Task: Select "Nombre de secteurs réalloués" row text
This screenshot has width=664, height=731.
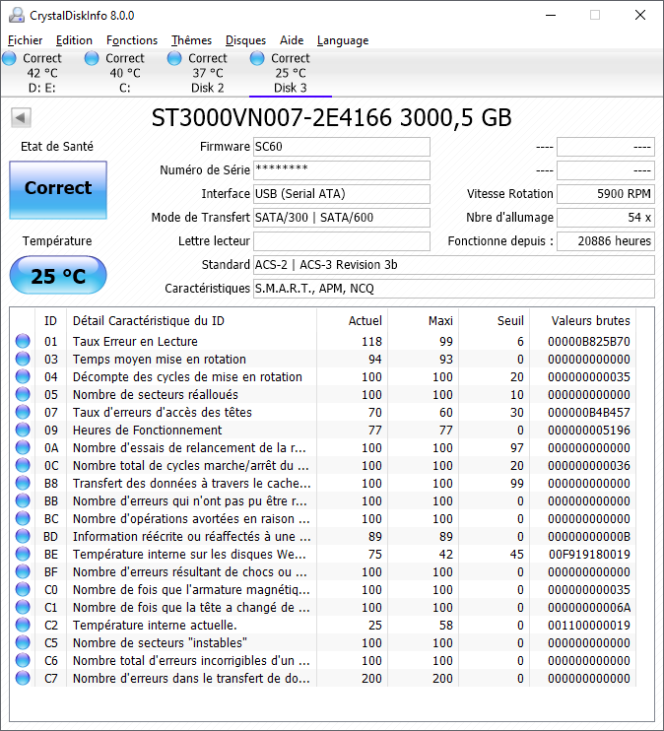Action: [x=156, y=394]
